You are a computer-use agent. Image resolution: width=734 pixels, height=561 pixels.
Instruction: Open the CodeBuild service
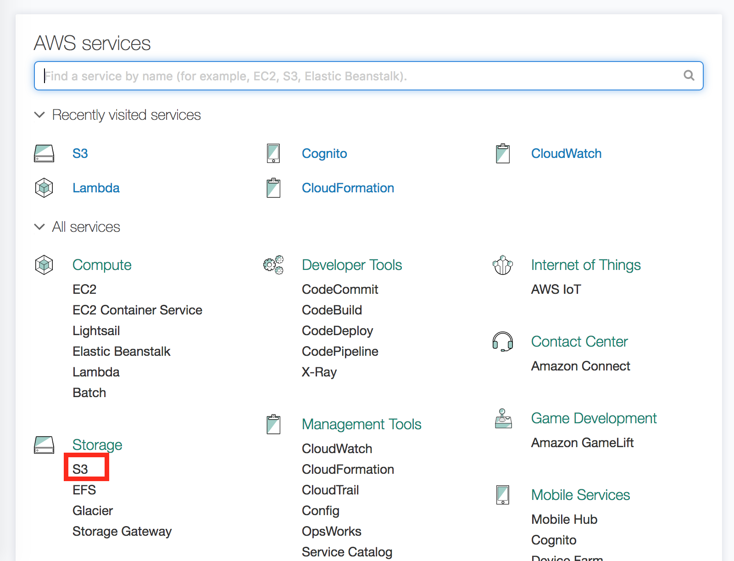[x=332, y=310]
